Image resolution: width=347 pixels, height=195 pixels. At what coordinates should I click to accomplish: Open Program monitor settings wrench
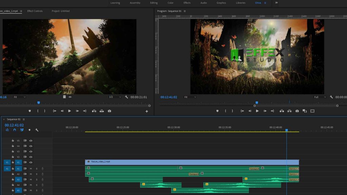[331, 97]
